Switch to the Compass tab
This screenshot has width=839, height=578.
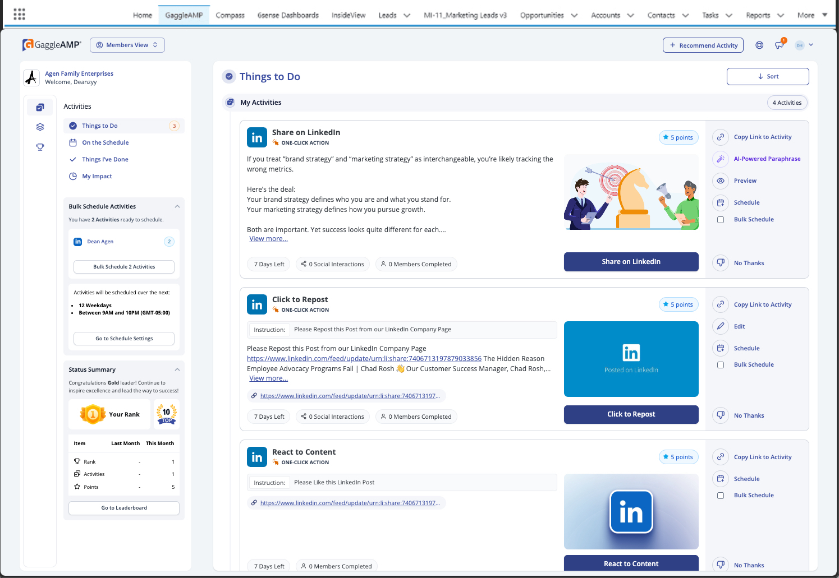coord(230,15)
